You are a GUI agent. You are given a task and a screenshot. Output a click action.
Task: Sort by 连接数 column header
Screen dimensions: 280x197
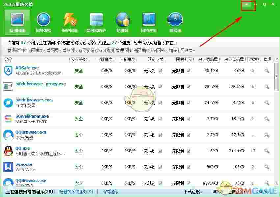pyautogui.click(x=253, y=60)
